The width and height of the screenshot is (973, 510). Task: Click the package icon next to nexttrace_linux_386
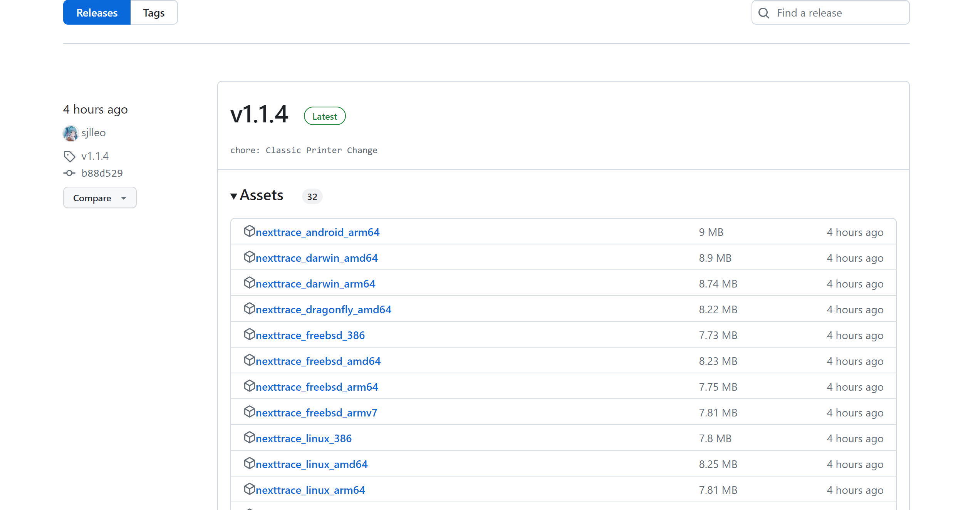249,438
